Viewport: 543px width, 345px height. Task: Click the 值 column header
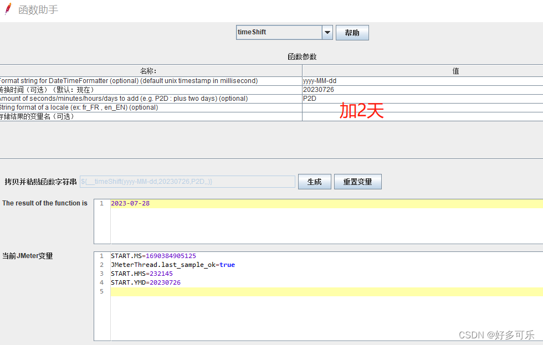click(422, 71)
